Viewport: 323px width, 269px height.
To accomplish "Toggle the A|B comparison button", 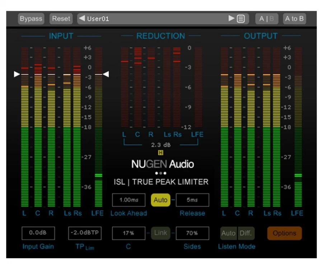I will [x=267, y=19].
